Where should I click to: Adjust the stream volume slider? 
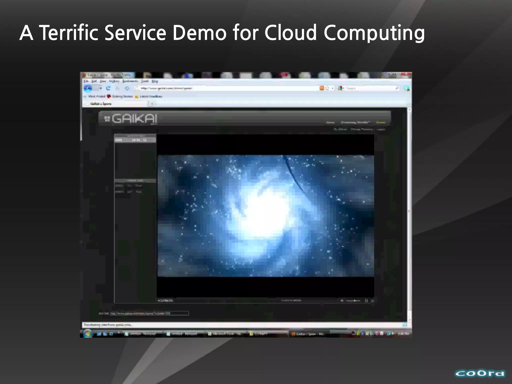353,300
